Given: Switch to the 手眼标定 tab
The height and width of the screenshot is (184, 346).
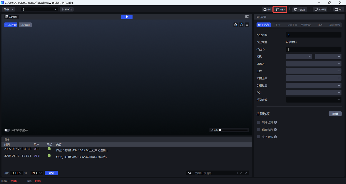Looking at the screenshot, I should (x=306, y=25).
